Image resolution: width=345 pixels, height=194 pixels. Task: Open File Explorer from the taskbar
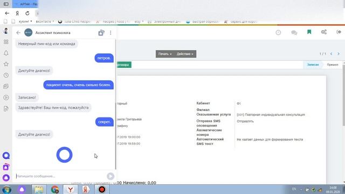[x=39, y=189]
